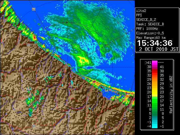Screen dimensions: 180x135
Task: Click the 'PPI' scan type label
Action: click(x=139, y=15)
